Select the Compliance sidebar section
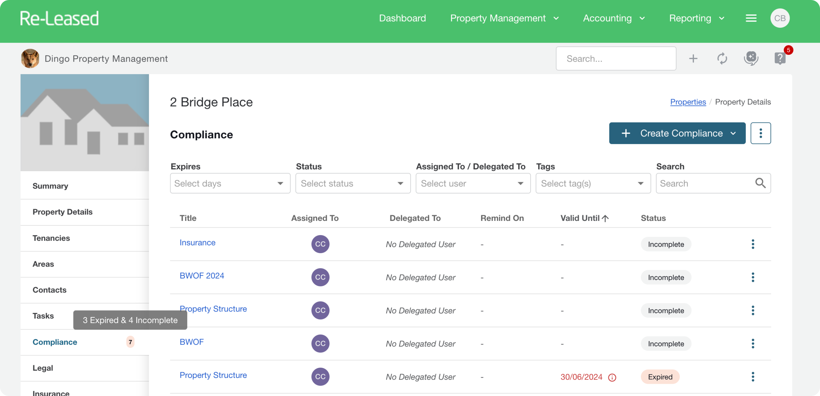820x396 pixels. tap(85, 342)
